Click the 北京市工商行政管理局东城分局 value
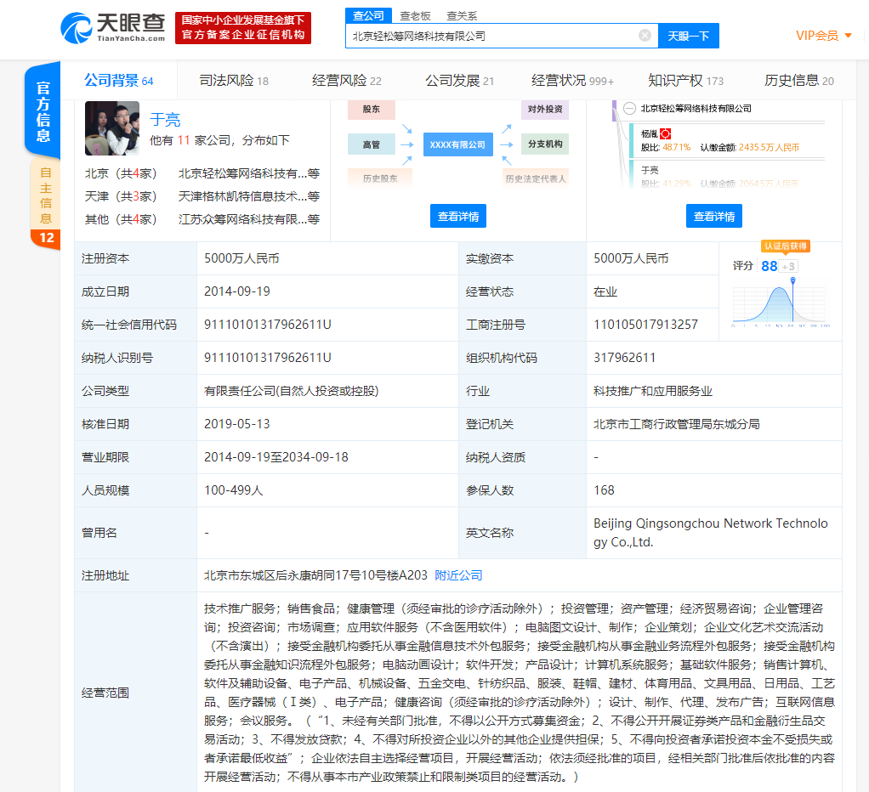Viewport: 869px width, 792px height. (677, 424)
